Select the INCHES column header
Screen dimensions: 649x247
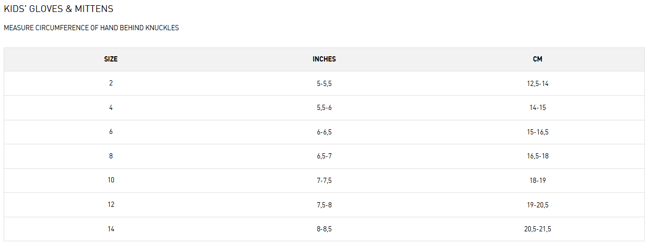[x=324, y=59]
